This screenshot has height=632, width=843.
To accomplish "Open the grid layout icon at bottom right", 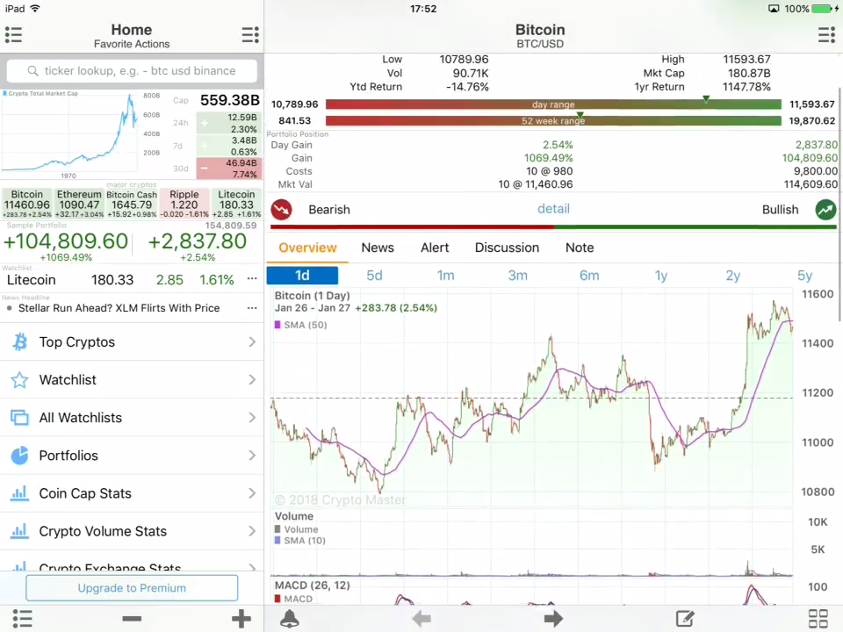I will [818, 619].
